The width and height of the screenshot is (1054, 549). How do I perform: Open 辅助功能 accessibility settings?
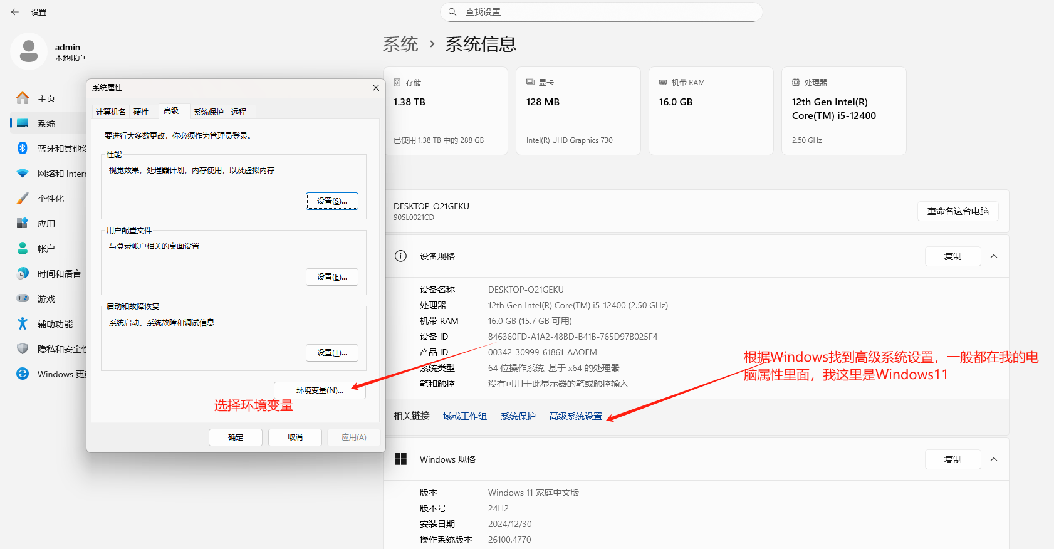click(x=48, y=324)
